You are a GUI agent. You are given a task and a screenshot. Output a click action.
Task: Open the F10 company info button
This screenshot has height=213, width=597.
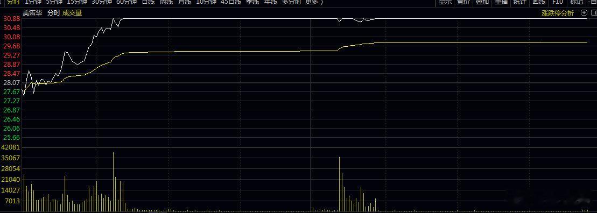557,2
